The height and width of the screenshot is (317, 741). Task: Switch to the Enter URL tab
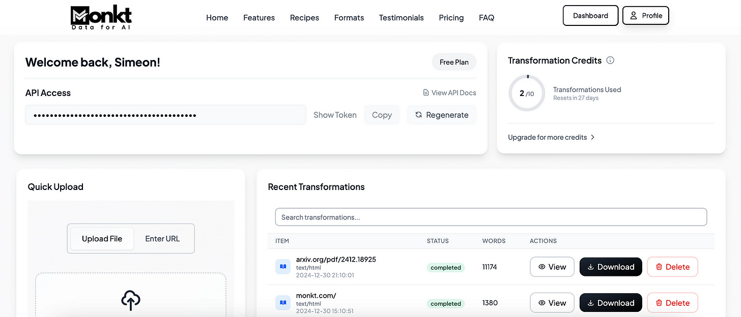162,238
